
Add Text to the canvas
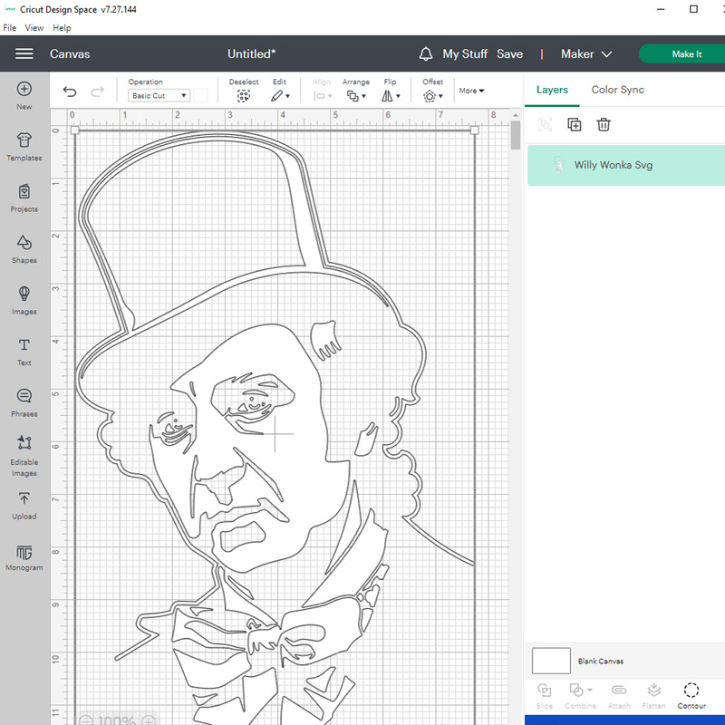point(24,350)
